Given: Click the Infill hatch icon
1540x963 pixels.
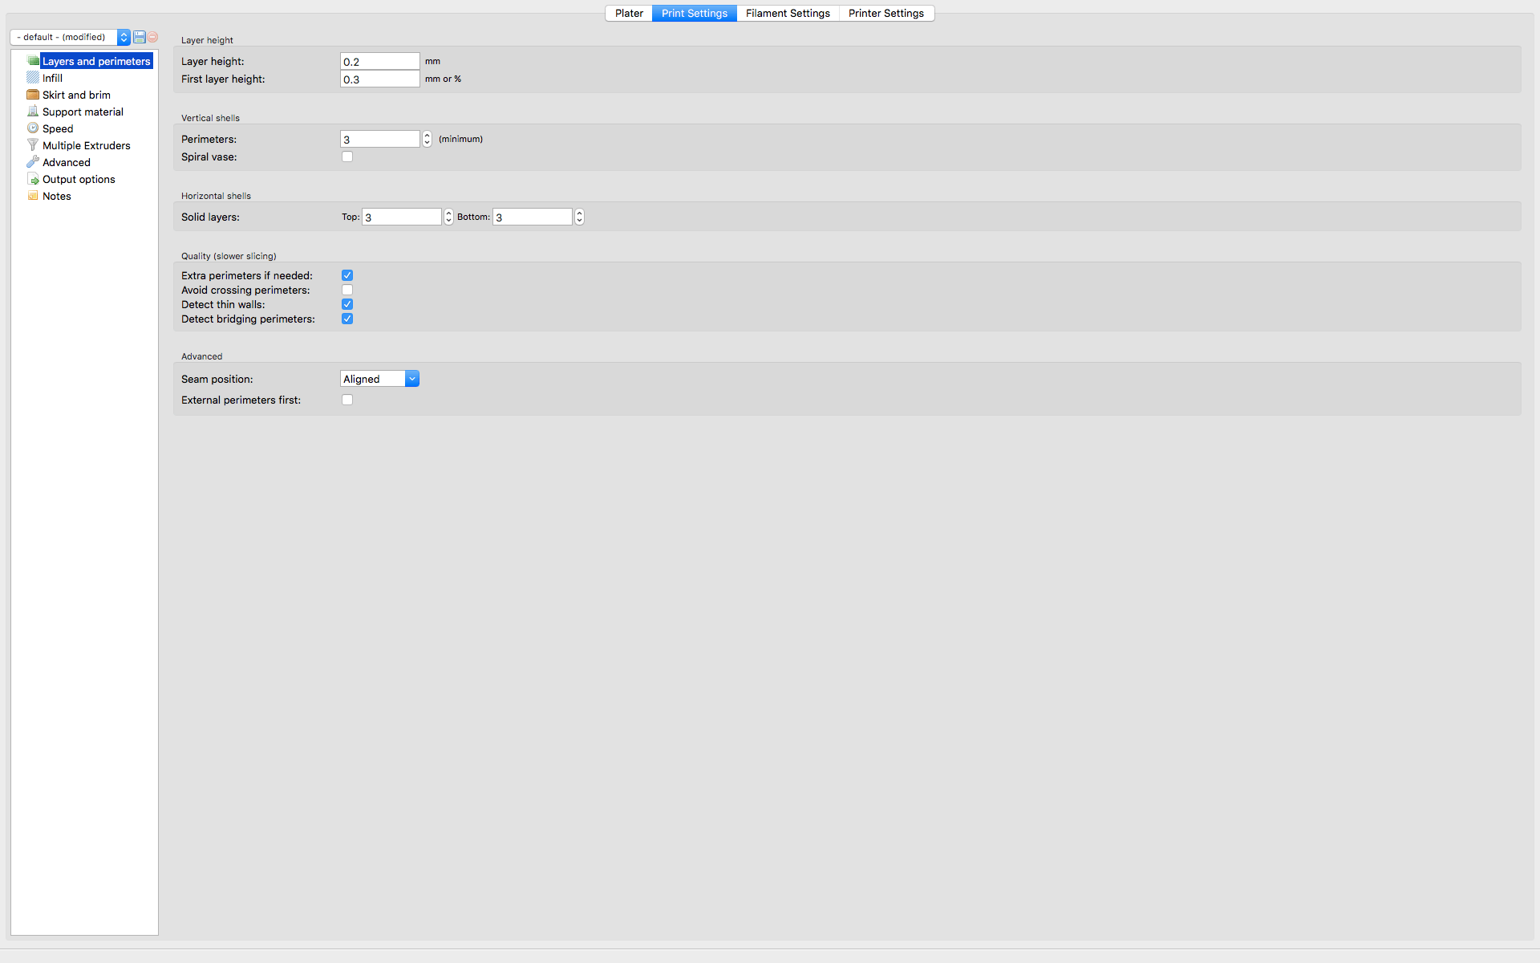Looking at the screenshot, I should tap(33, 78).
